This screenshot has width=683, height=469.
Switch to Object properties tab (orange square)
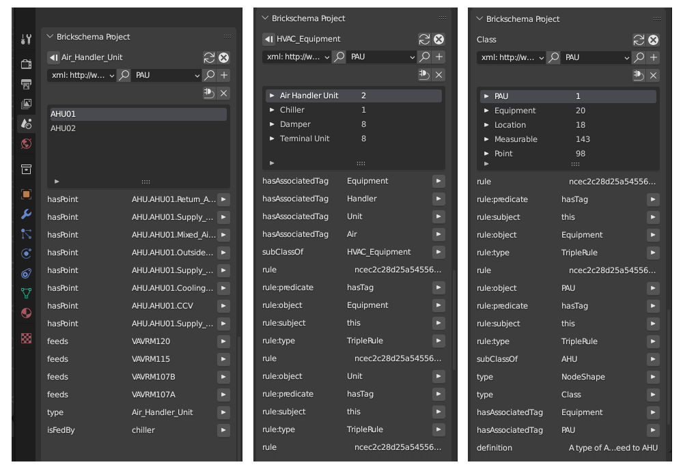[x=26, y=193]
